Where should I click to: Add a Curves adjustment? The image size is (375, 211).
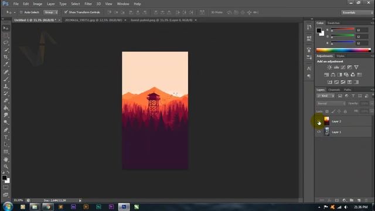click(343, 67)
